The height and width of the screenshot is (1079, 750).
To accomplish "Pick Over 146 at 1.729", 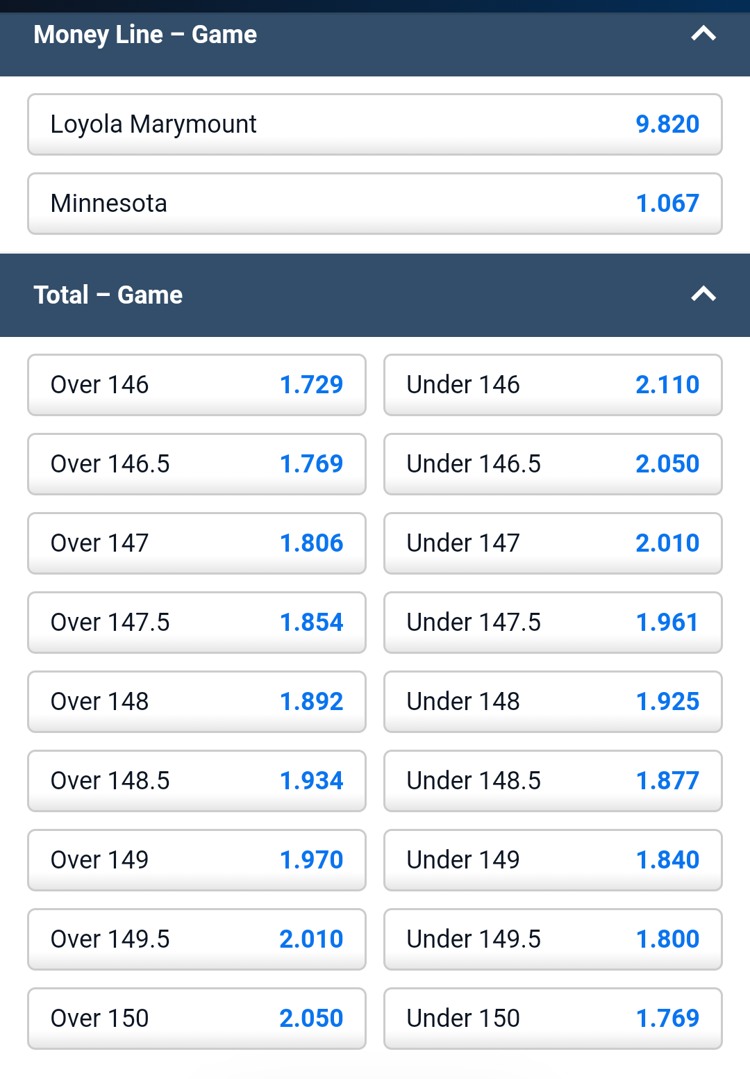I will click(x=197, y=385).
